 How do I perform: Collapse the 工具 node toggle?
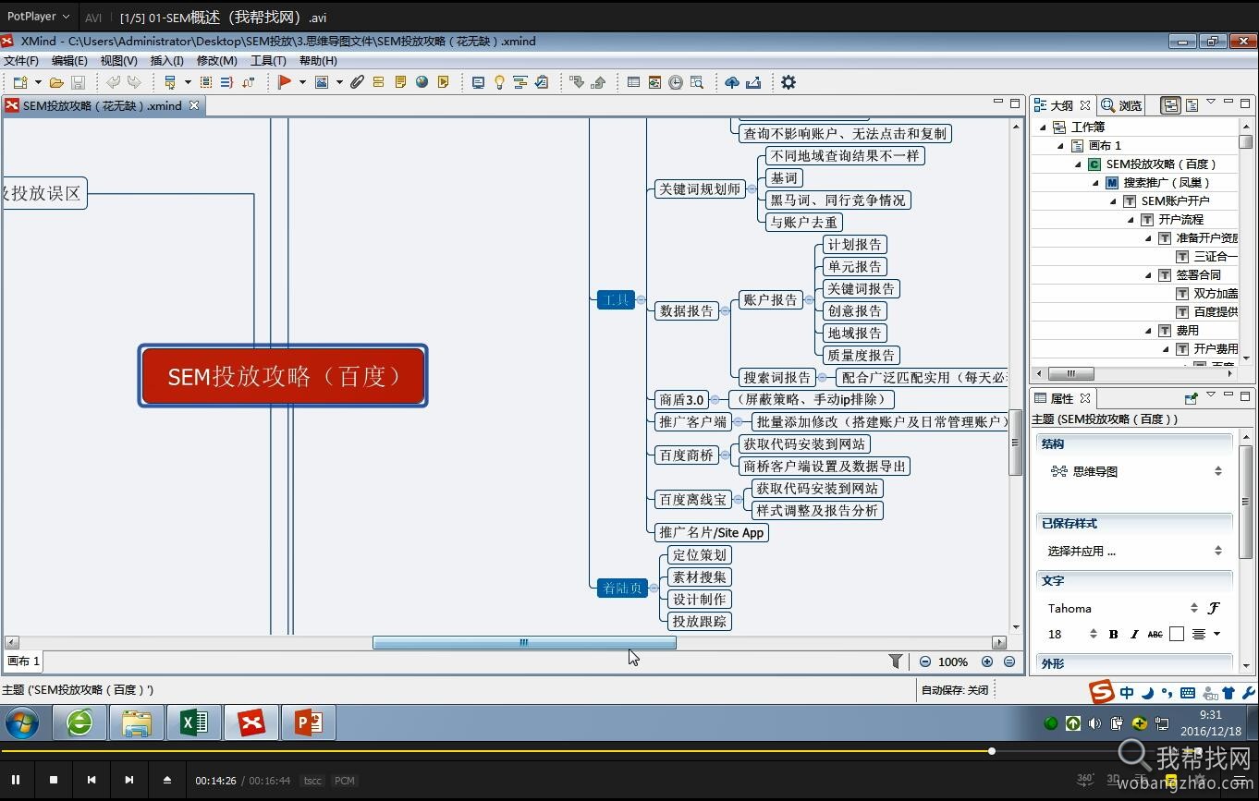(x=641, y=299)
